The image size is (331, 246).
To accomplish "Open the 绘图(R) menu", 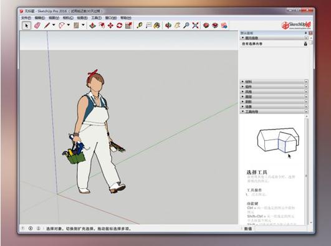I will (82, 18).
